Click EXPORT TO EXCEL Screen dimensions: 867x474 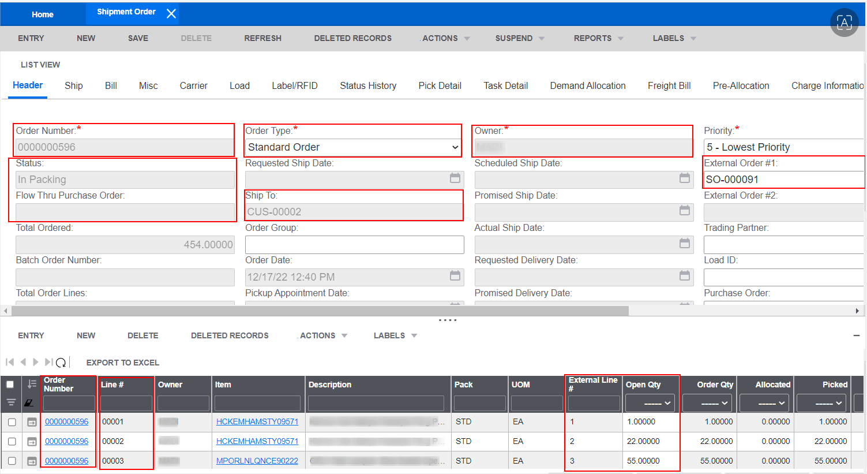(x=122, y=362)
